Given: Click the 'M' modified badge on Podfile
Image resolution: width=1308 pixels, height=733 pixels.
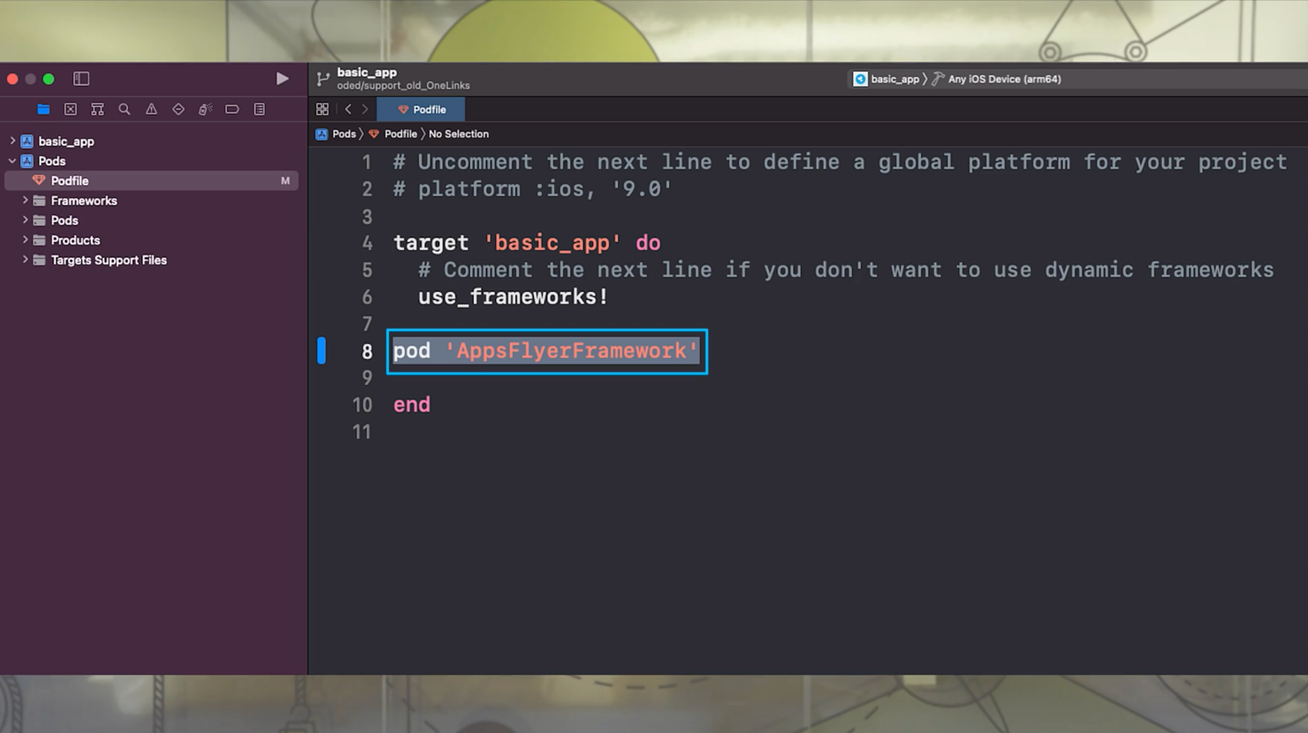Looking at the screenshot, I should [285, 181].
